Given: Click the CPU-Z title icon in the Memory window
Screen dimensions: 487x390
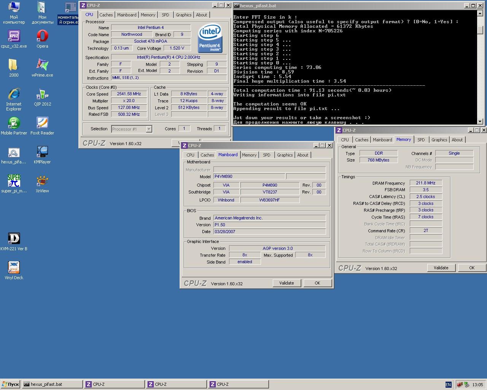Looking at the screenshot, I should click(x=339, y=130).
